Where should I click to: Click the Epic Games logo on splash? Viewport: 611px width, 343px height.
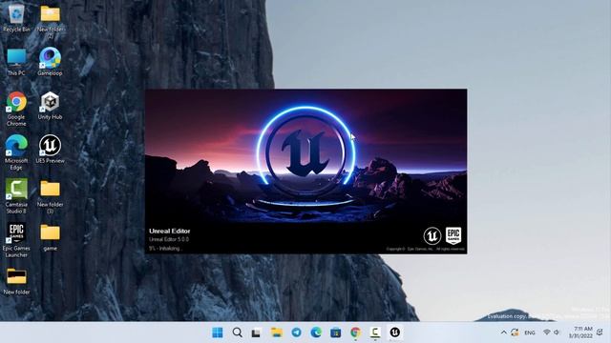(453, 235)
